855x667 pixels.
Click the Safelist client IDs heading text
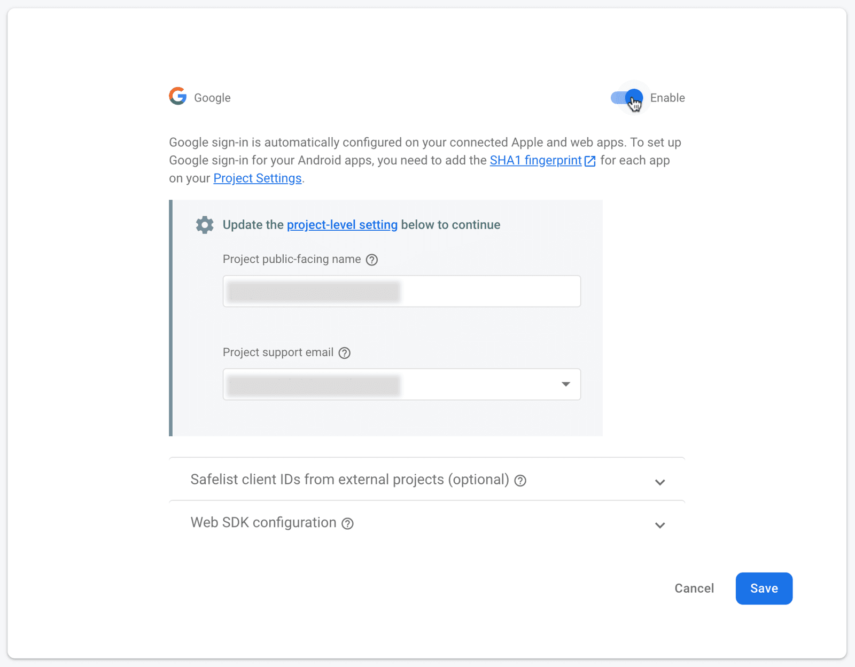(350, 480)
